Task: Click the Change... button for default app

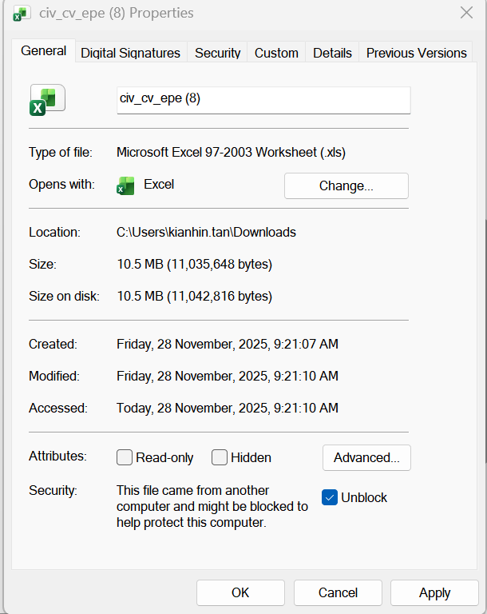Action: tap(346, 185)
